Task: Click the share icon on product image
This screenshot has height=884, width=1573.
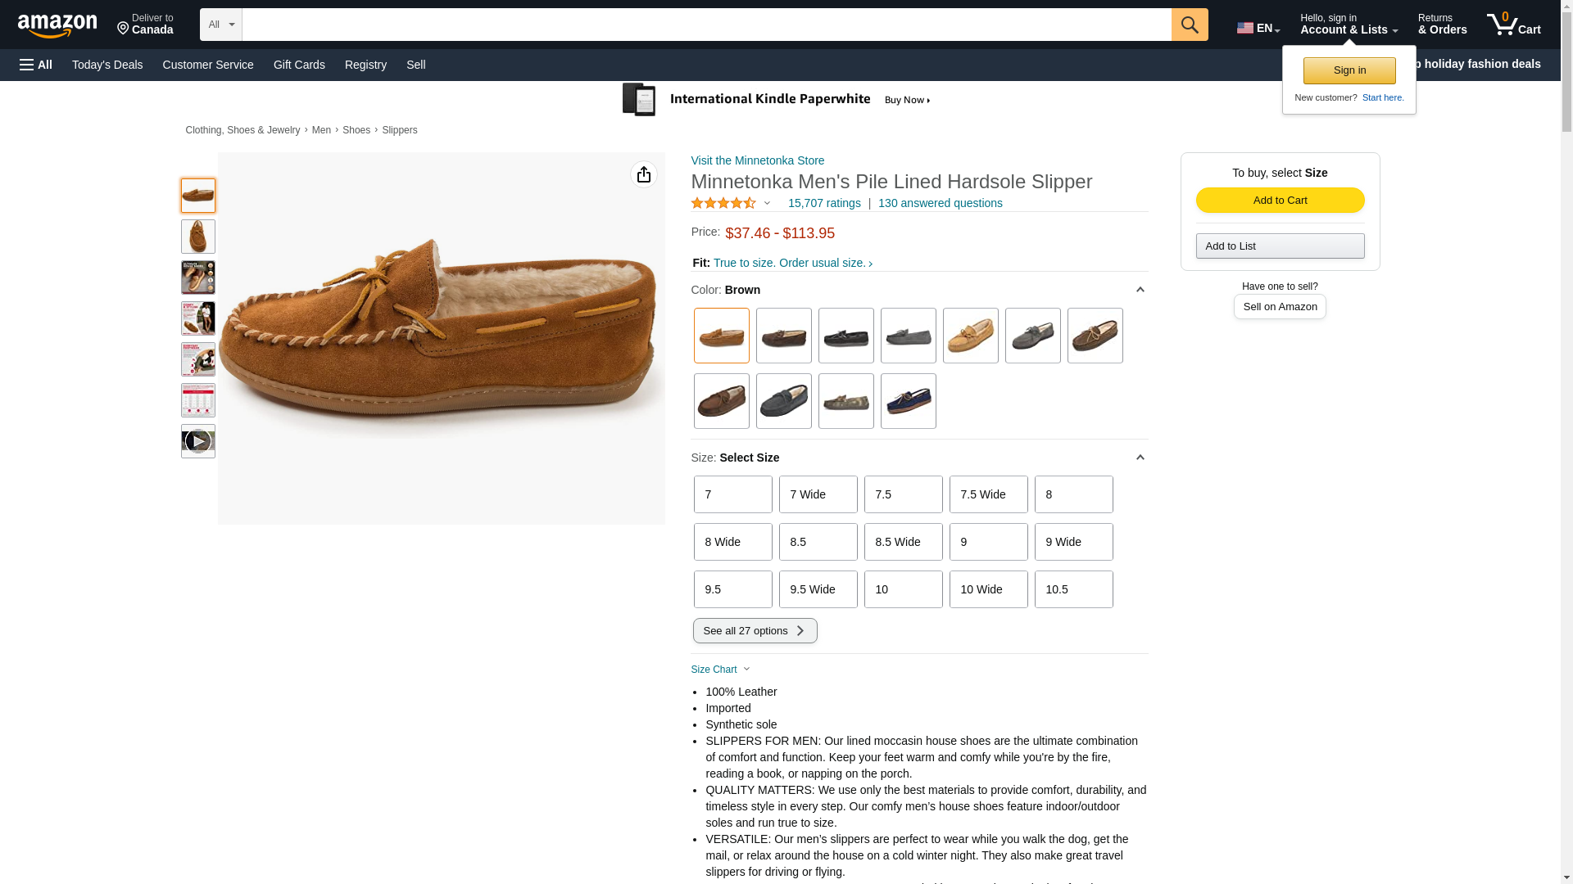Action: 644,174
